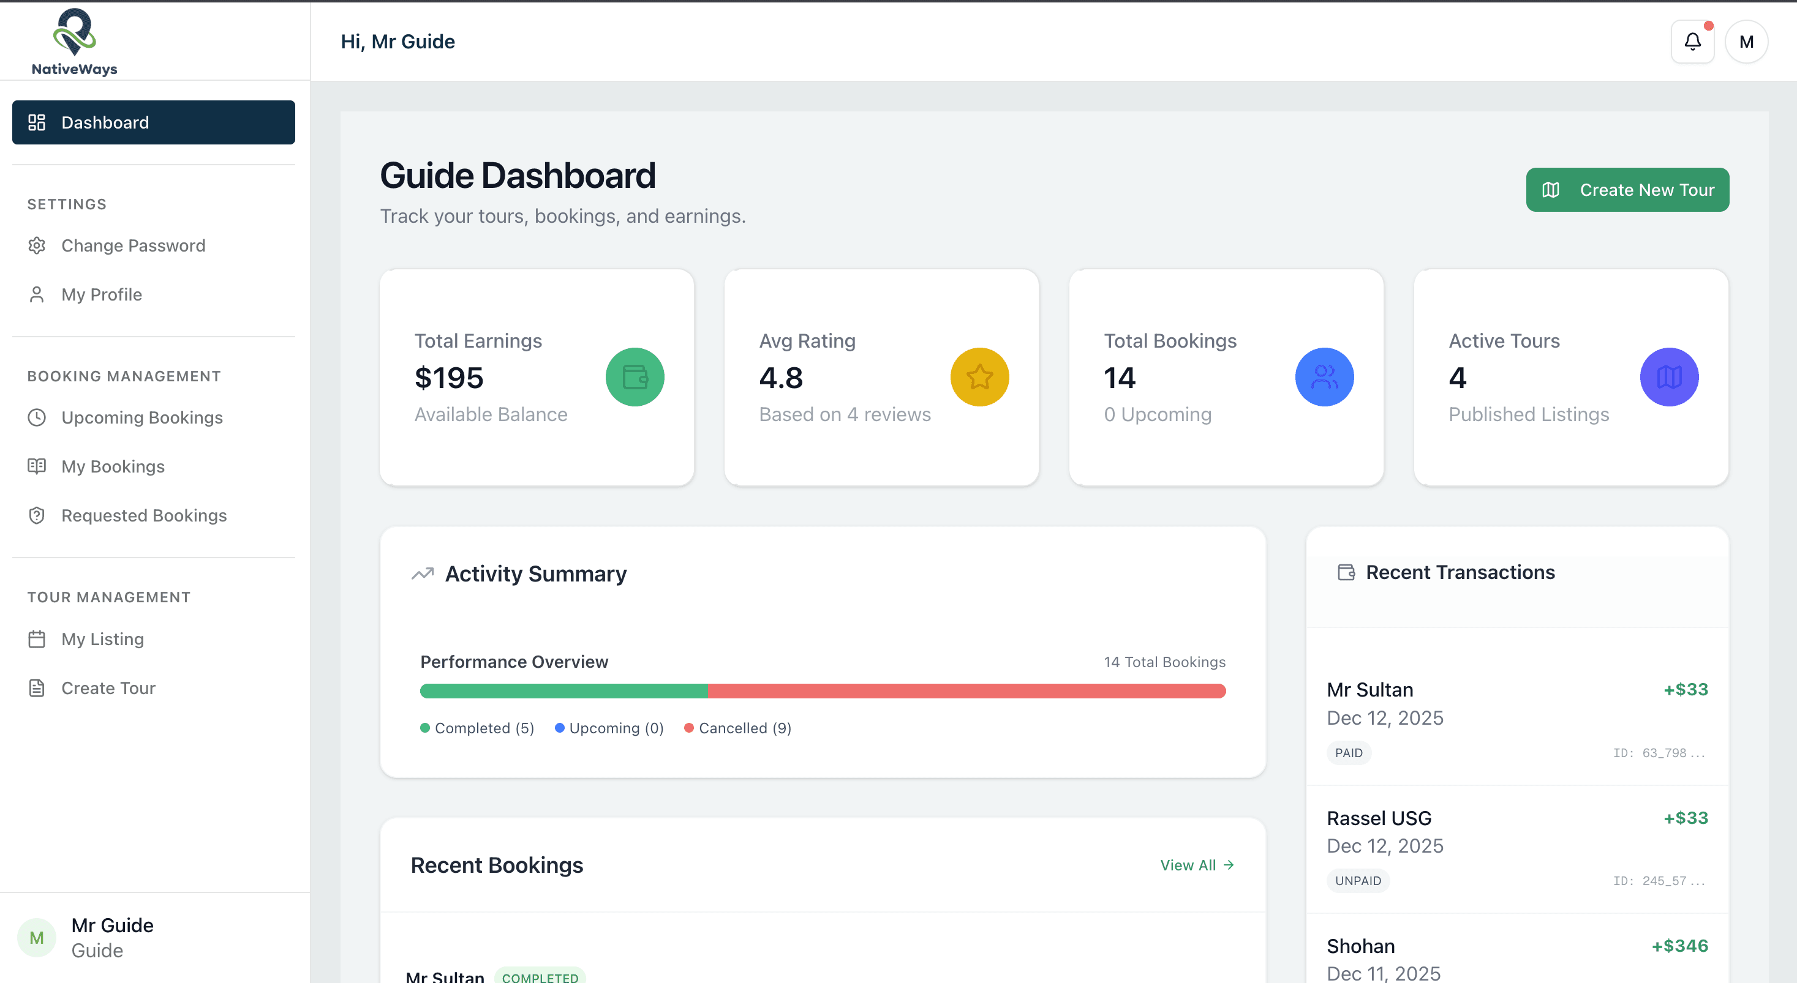Click the $195 Total Earnings value
Viewport: 1797px width, 983px height.
[450, 378]
